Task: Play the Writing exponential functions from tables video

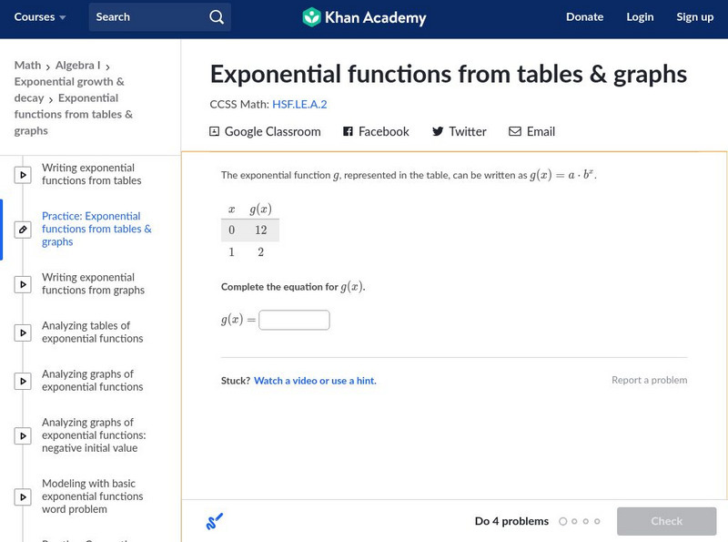Action: click(24, 175)
